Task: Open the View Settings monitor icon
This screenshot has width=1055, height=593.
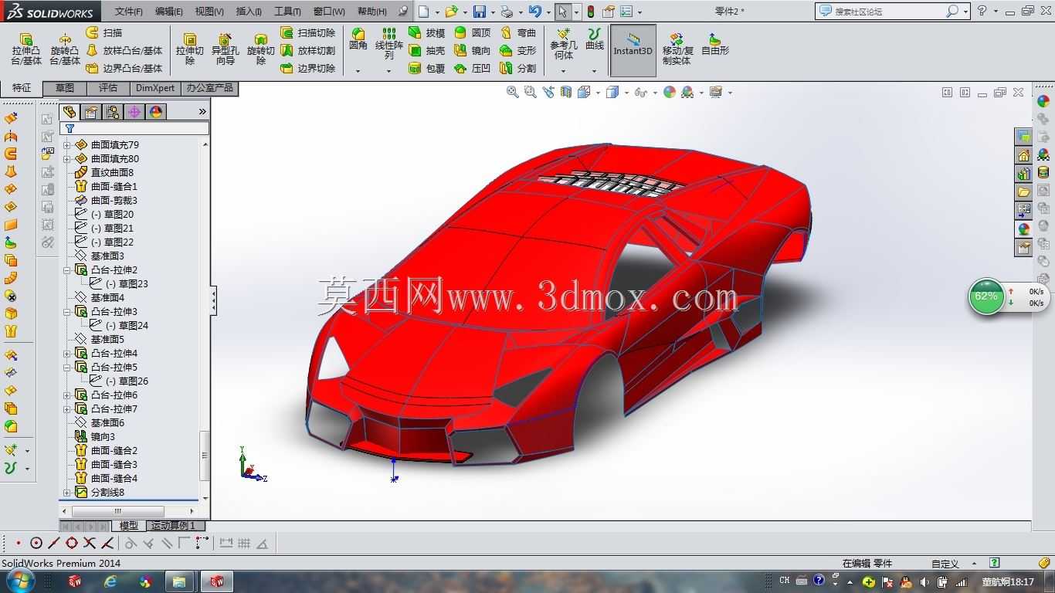Action: coord(715,92)
